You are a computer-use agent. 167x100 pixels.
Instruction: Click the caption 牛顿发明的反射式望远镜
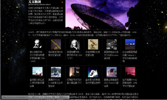pyautogui.click(x=93, y=54)
